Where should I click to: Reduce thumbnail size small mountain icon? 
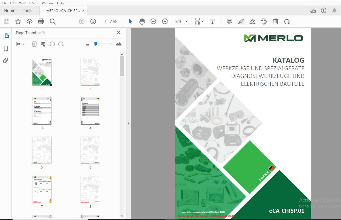pos(88,44)
